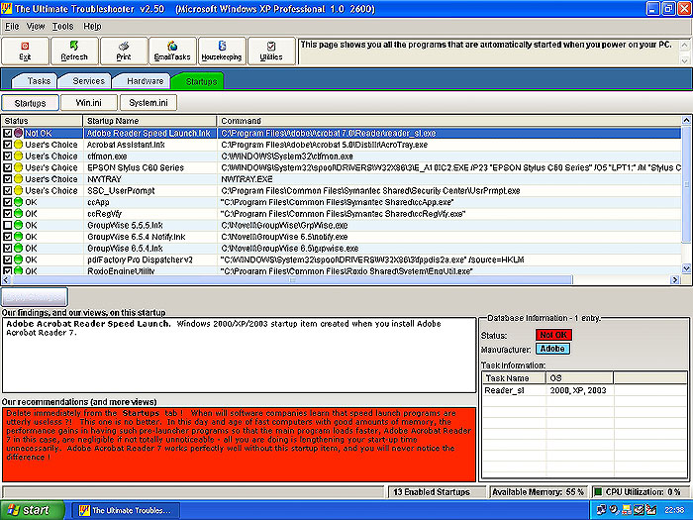This screenshot has width=693, height=520.
Task: Uncheck the Adobe Reader Speed Launch startup
Action: pyautogui.click(x=8, y=133)
